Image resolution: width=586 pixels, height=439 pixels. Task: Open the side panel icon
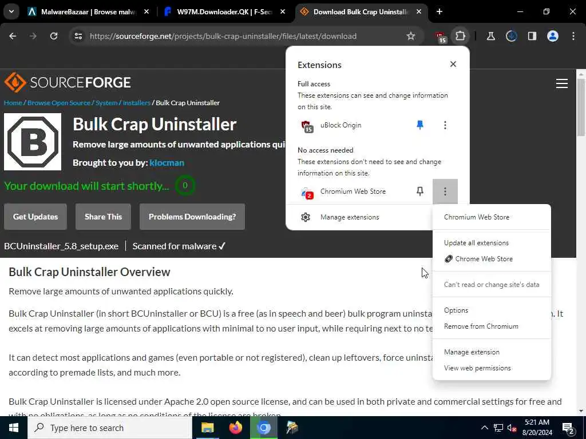pos(532,36)
